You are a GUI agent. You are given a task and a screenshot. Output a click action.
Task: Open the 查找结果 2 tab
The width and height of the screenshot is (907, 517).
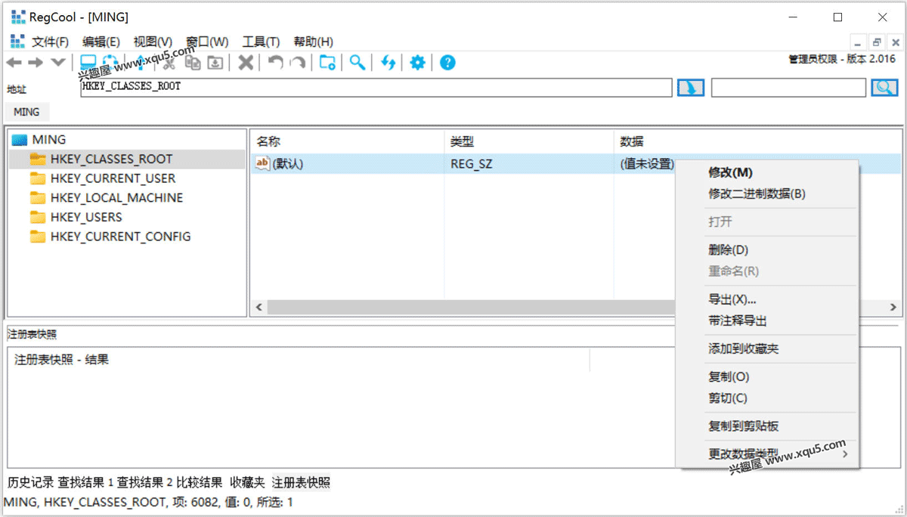coord(145,483)
